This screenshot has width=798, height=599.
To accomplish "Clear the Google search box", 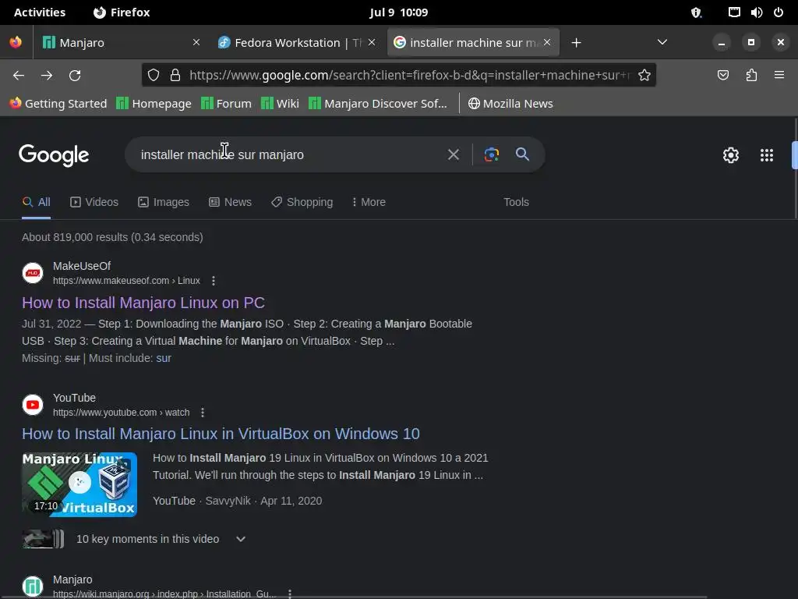I will coord(454,154).
